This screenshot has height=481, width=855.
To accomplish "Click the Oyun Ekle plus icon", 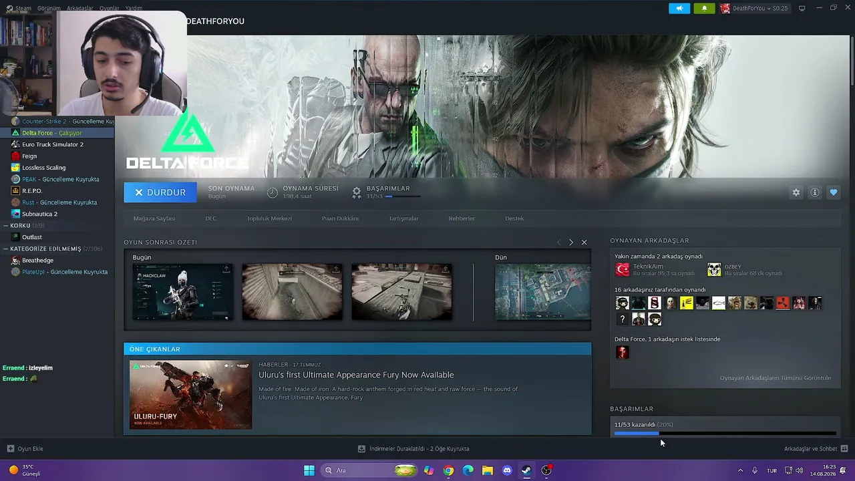I will 11,449.
